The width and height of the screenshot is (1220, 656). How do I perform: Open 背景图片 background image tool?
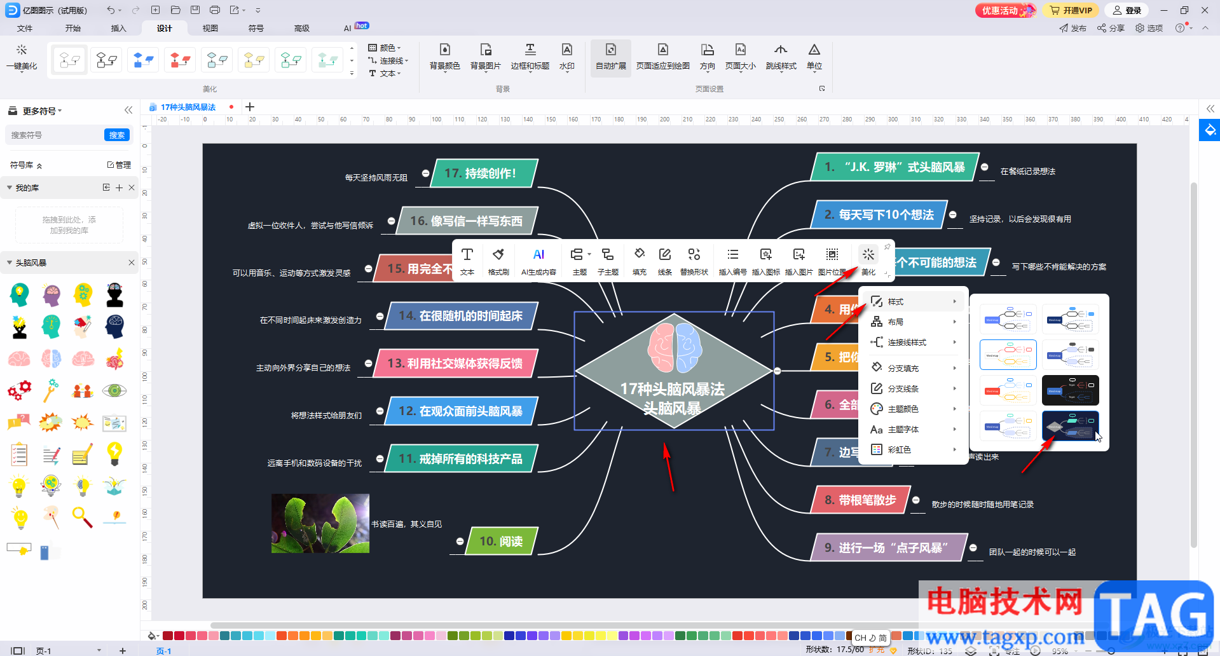tap(486, 57)
